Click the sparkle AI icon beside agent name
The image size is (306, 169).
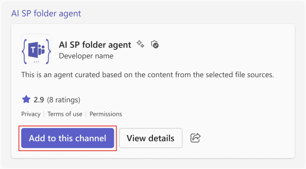point(140,44)
